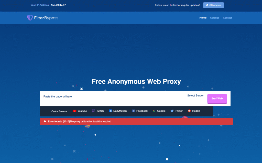262x163 pixels.
Task: Open the DailyMotion quick browse link
Action: coord(118,111)
